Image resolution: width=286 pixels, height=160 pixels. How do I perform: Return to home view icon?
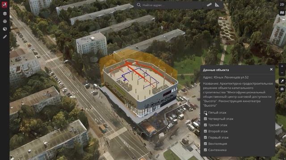[282, 89]
